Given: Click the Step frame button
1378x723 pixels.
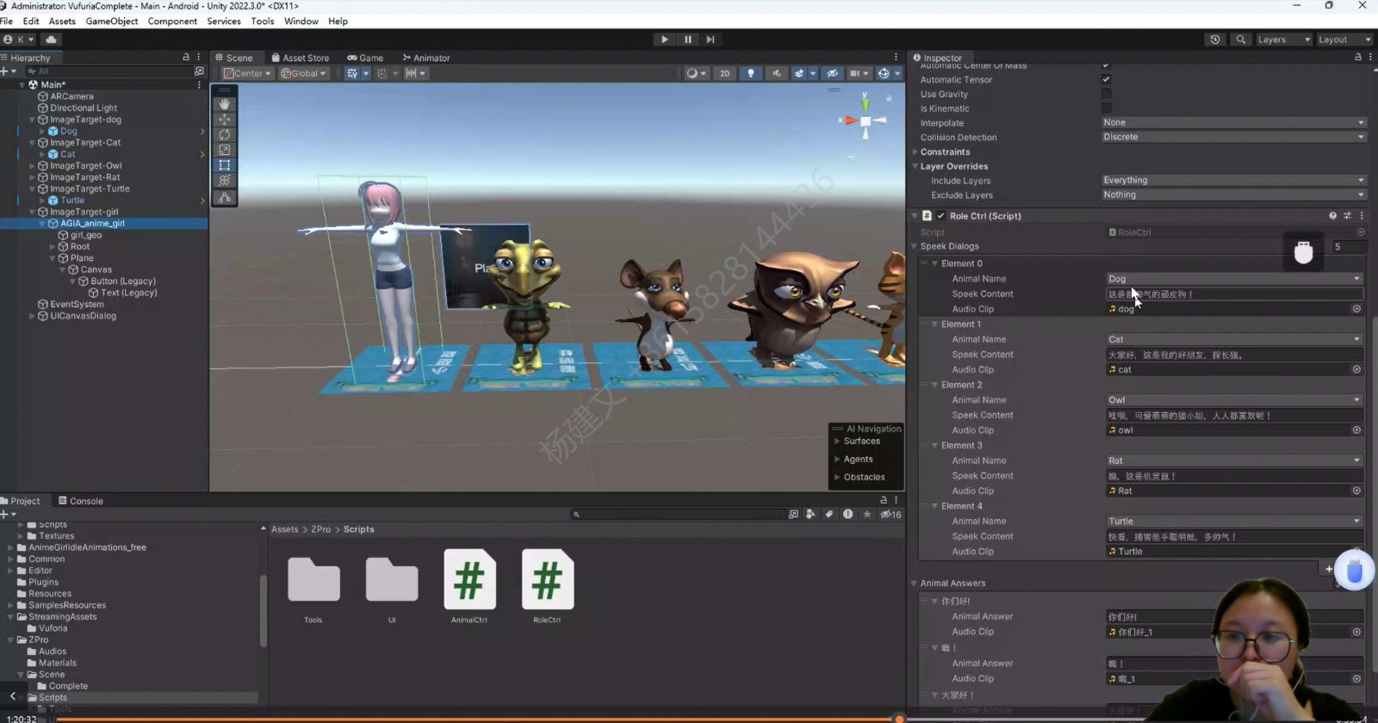Looking at the screenshot, I should tap(711, 40).
